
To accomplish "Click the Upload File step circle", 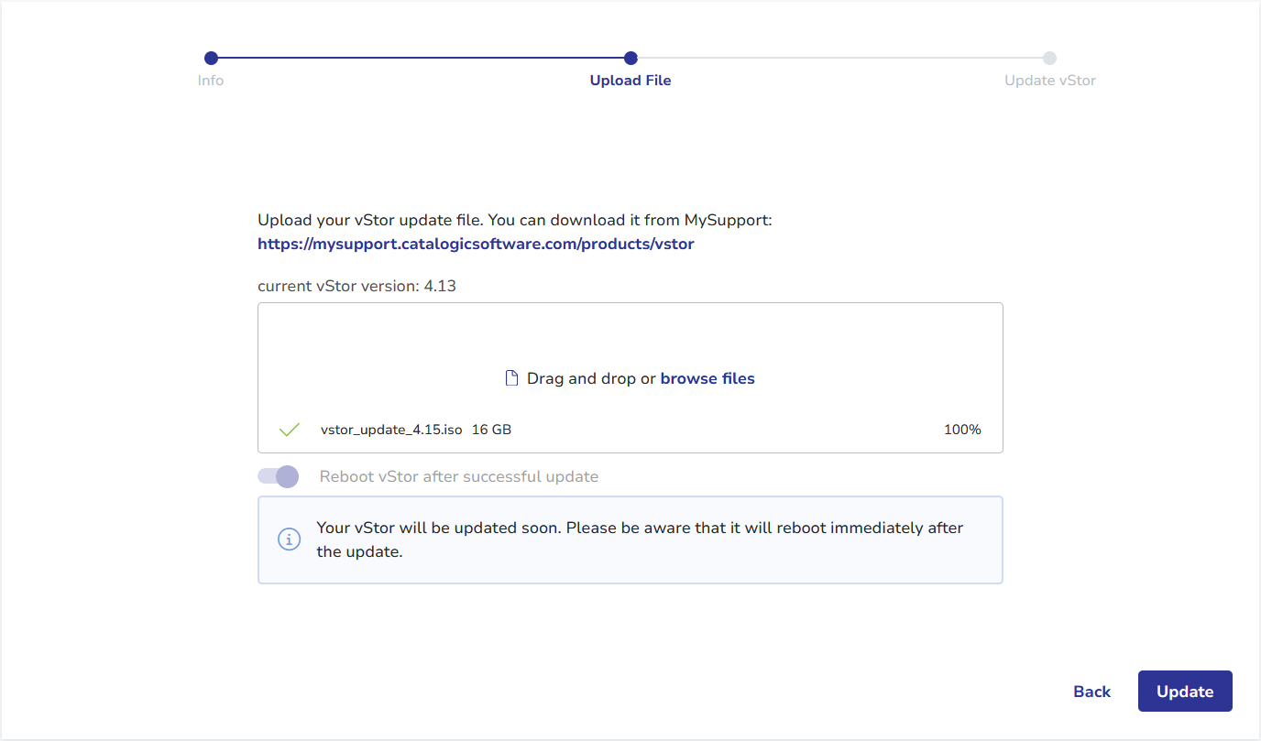I will [630, 58].
